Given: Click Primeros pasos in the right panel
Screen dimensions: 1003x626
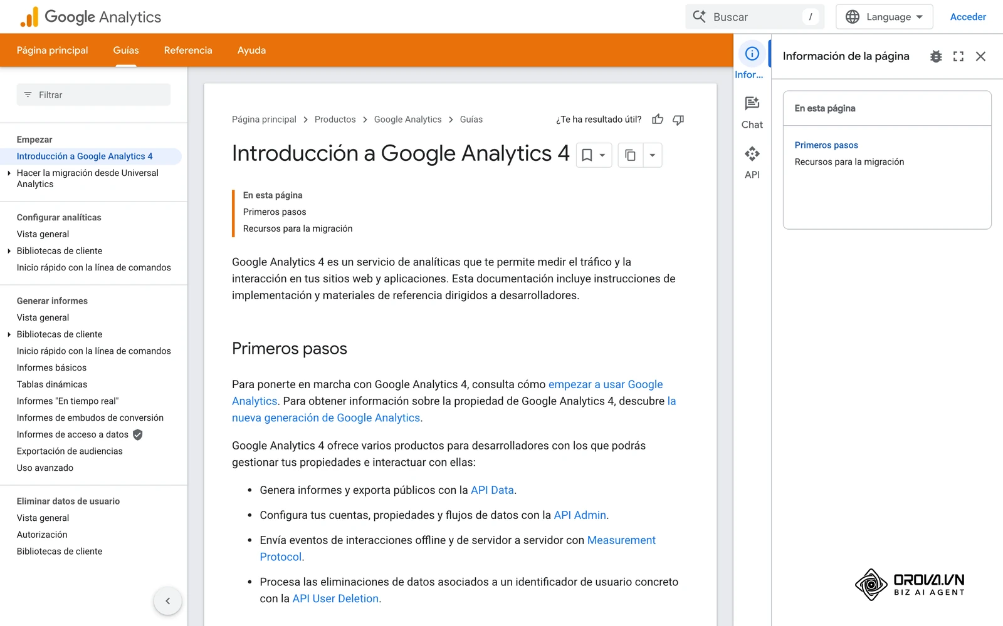Looking at the screenshot, I should pos(826,145).
